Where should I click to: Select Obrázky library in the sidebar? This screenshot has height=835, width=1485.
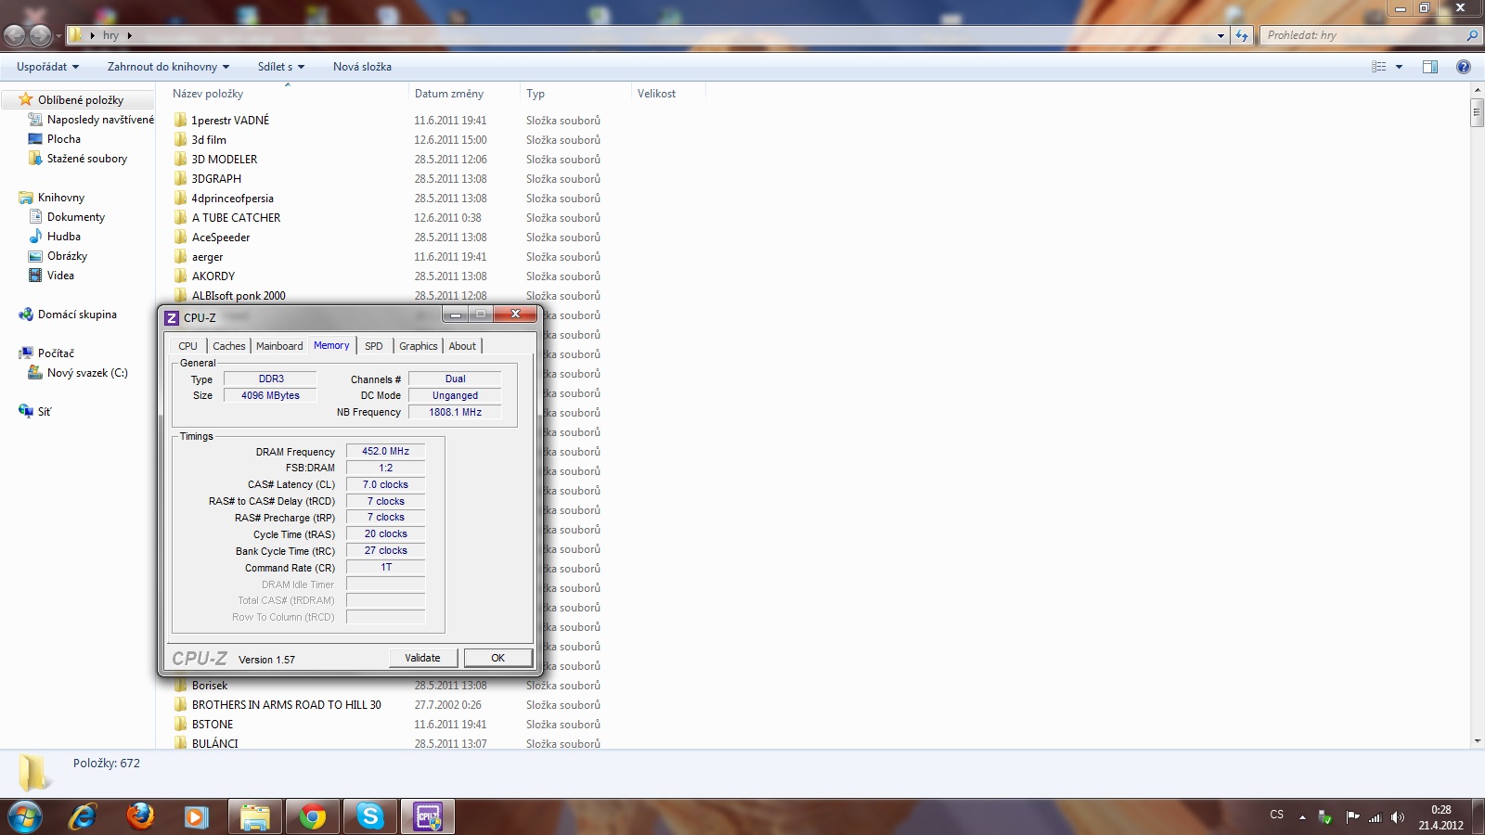[67, 256]
